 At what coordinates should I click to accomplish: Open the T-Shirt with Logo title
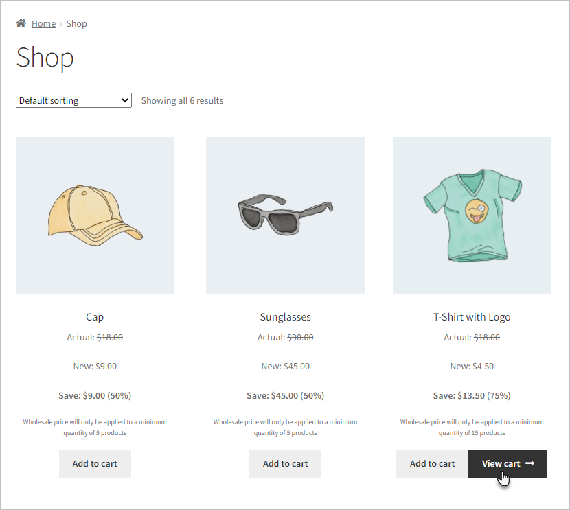pyautogui.click(x=472, y=317)
